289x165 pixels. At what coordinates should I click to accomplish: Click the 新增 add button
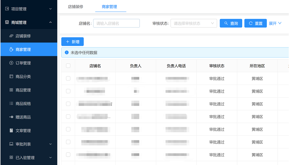coord(73,42)
